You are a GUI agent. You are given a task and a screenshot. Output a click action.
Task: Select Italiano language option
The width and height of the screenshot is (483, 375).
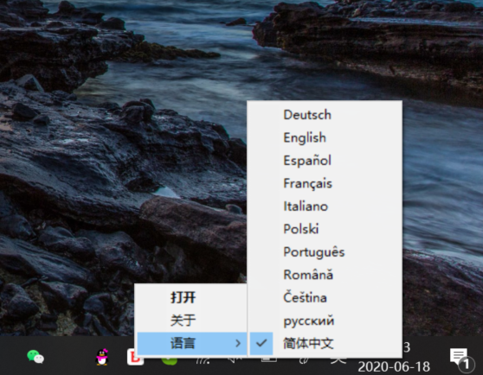tap(325, 206)
